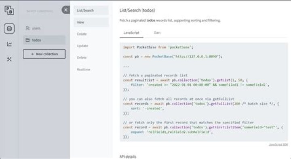Close the API preview panel
This screenshot has height=159, width=291.
point(66,10)
